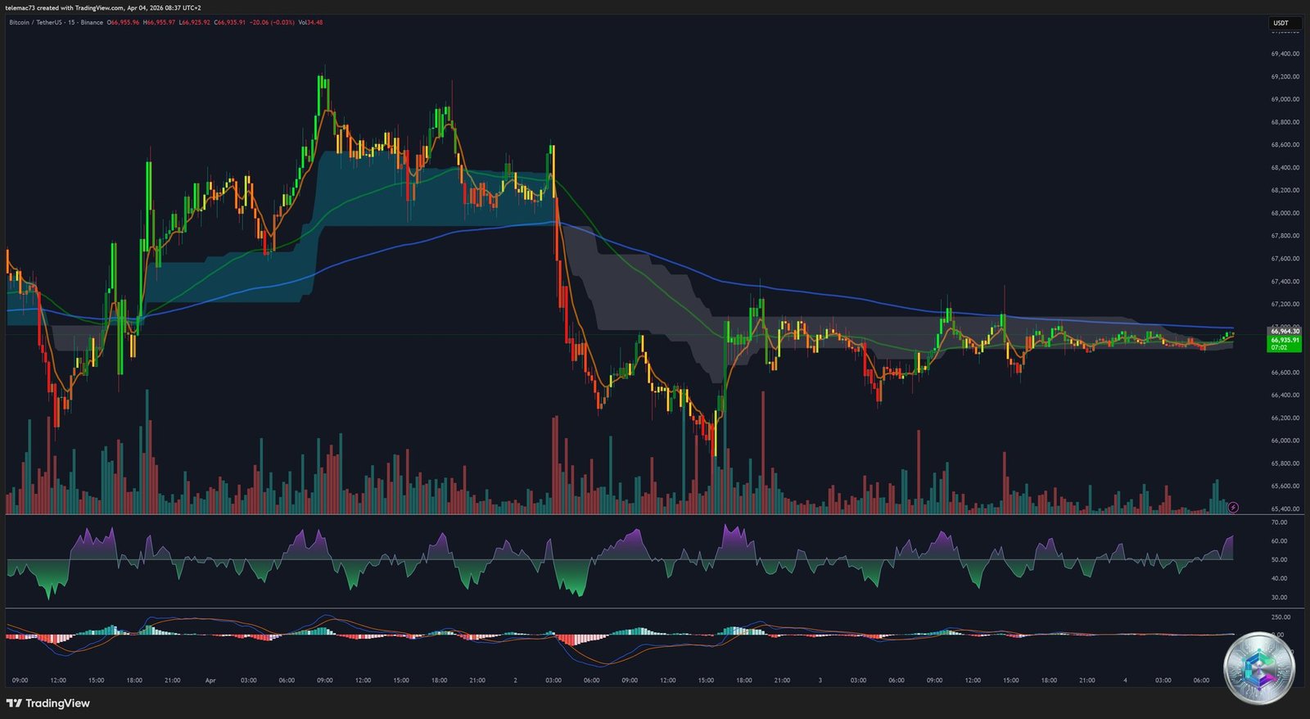Click the day 3 label on the time axis
1310x719 pixels.
click(x=820, y=680)
